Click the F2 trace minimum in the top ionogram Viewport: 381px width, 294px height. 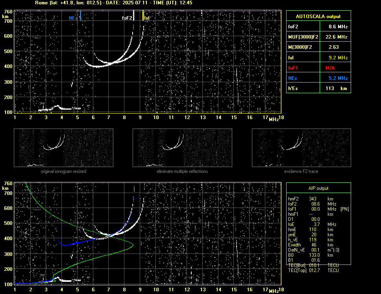pyautogui.click(x=97, y=66)
